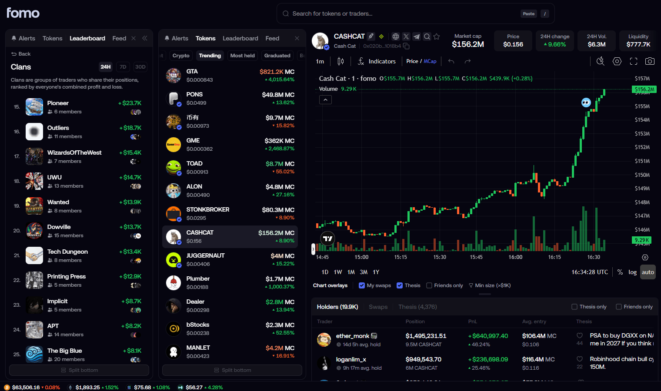Enter fullscreen chart mode

pyautogui.click(x=634, y=61)
